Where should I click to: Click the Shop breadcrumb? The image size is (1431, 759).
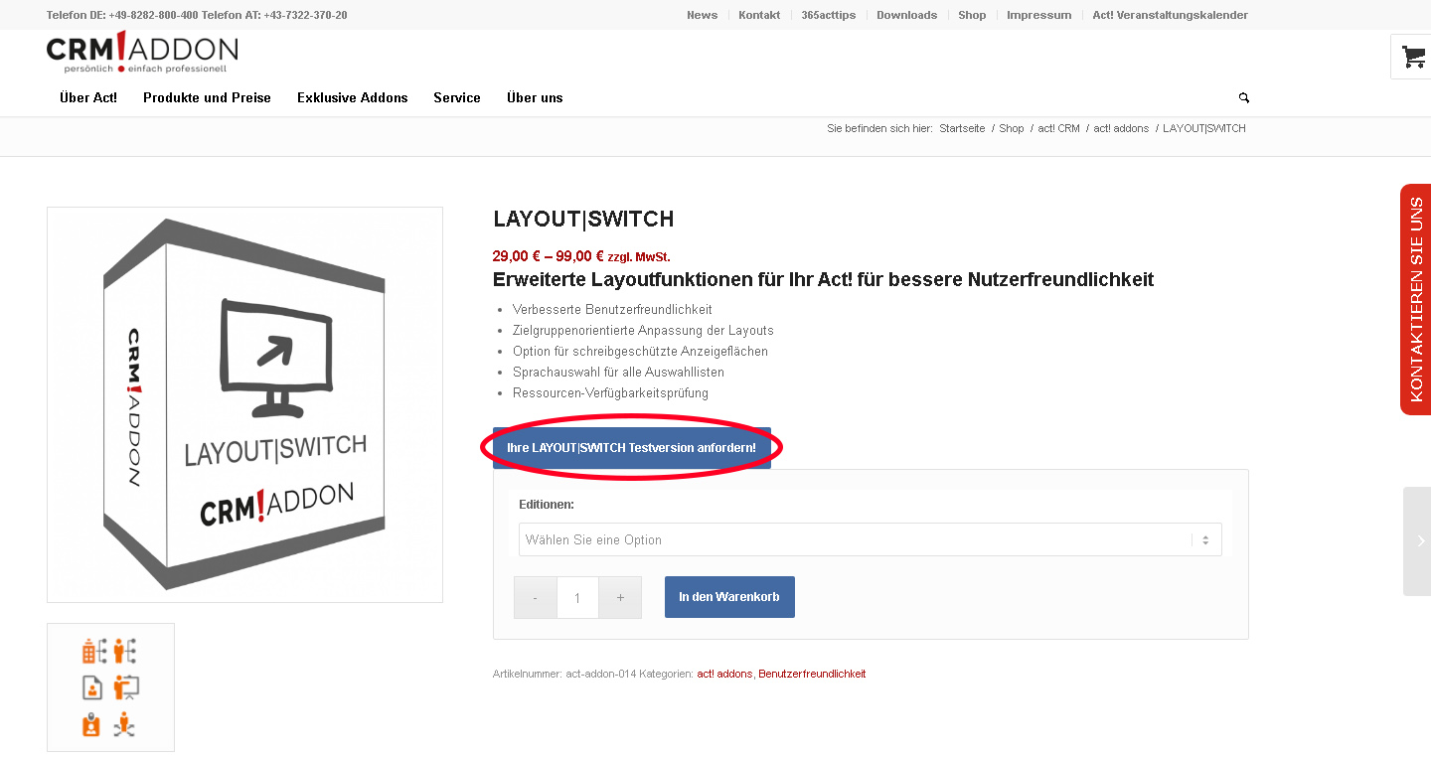(x=1012, y=128)
